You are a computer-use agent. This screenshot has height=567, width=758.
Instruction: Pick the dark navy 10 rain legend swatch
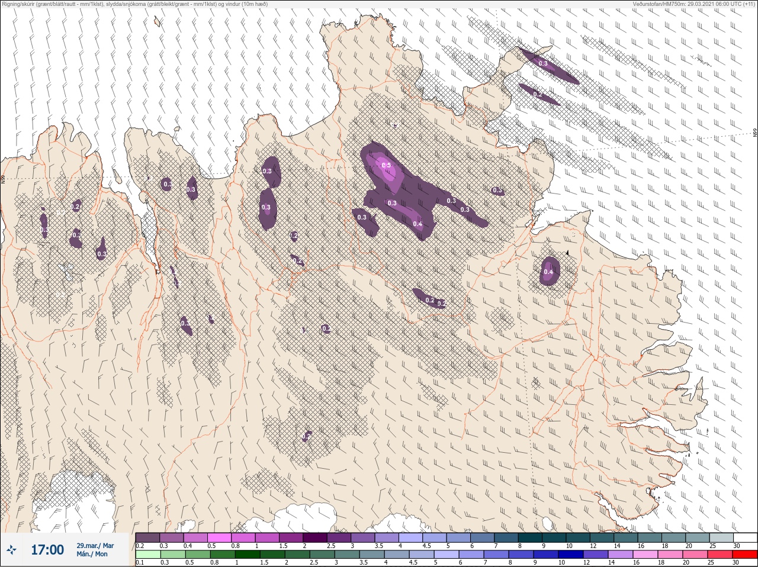tap(570, 555)
